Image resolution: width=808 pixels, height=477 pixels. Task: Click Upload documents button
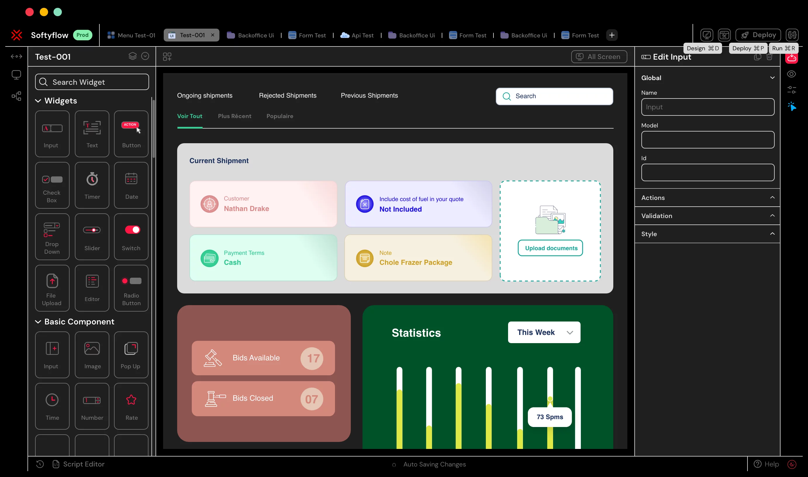tap(550, 248)
